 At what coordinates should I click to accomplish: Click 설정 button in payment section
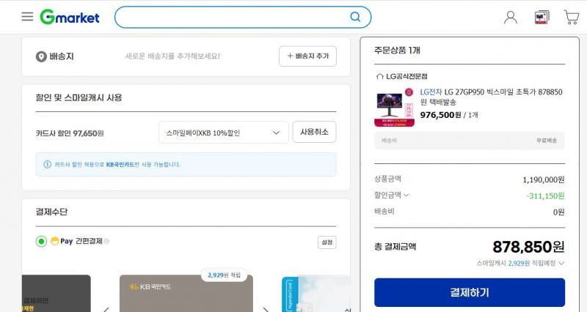pos(327,242)
